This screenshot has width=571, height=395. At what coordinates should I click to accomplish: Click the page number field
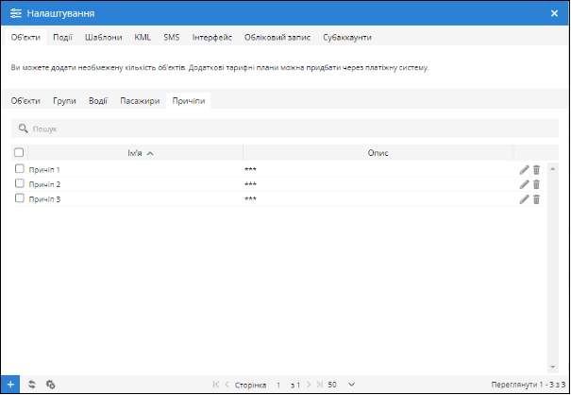pos(278,385)
